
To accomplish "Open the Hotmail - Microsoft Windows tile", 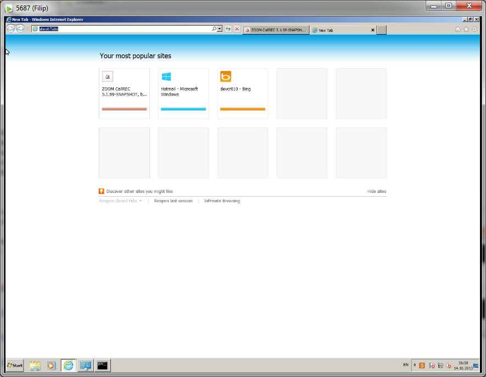I will [x=183, y=93].
